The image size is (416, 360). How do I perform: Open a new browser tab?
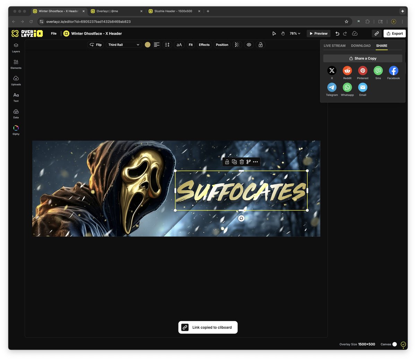point(208,11)
